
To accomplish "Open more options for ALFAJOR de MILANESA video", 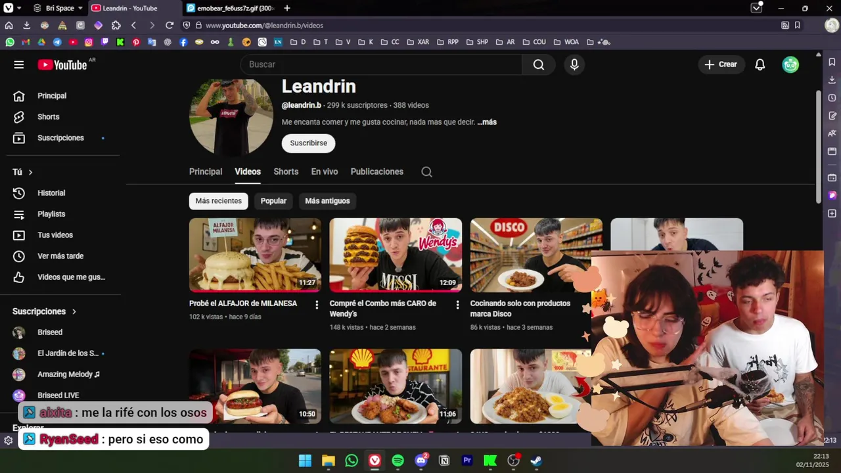I will (317, 305).
